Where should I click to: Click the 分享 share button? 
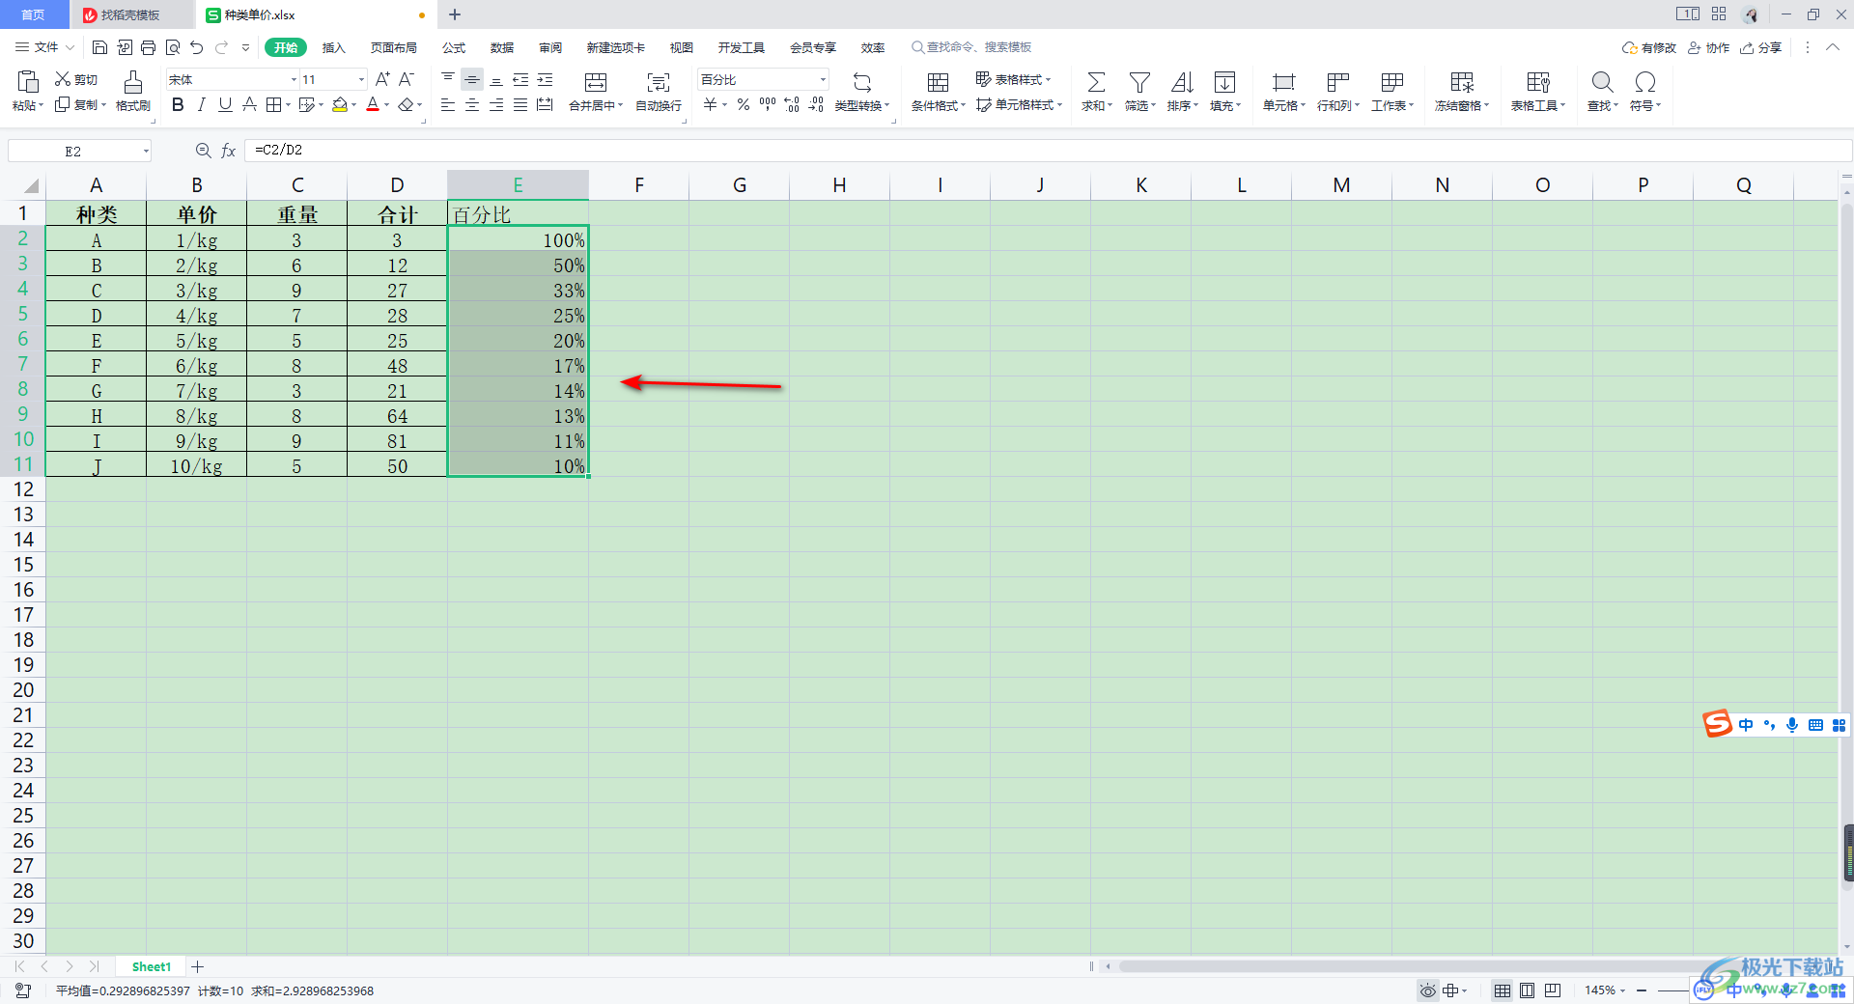tap(1760, 47)
